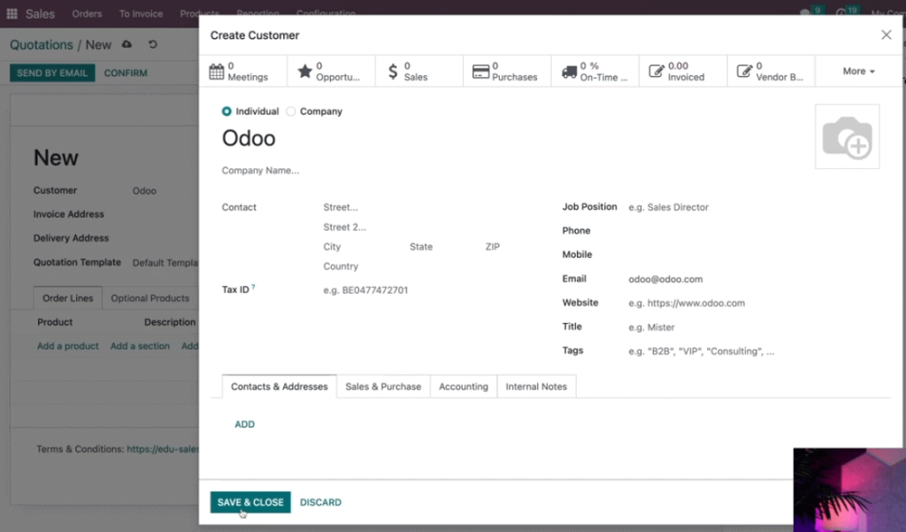906x532 pixels.
Task: Expand the More stat buttons dropdown
Action: click(858, 71)
